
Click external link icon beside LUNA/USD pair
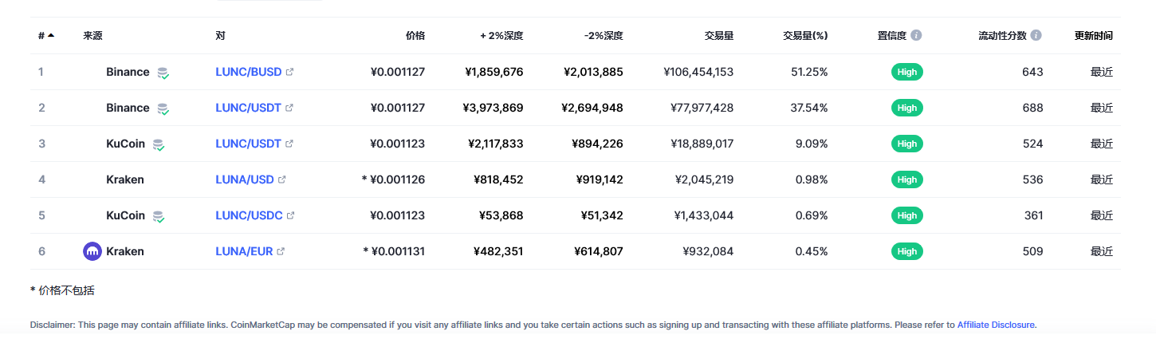tap(281, 179)
